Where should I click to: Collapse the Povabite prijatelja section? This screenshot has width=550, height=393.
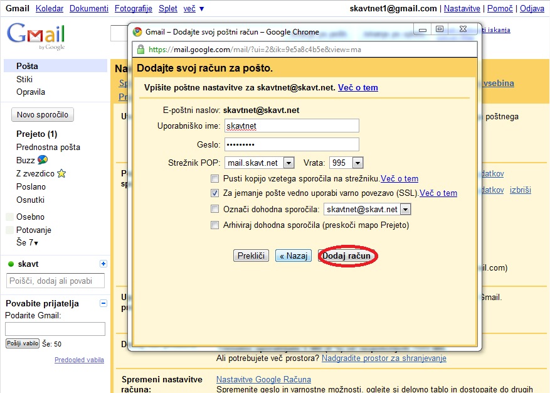tap(103, 303)
